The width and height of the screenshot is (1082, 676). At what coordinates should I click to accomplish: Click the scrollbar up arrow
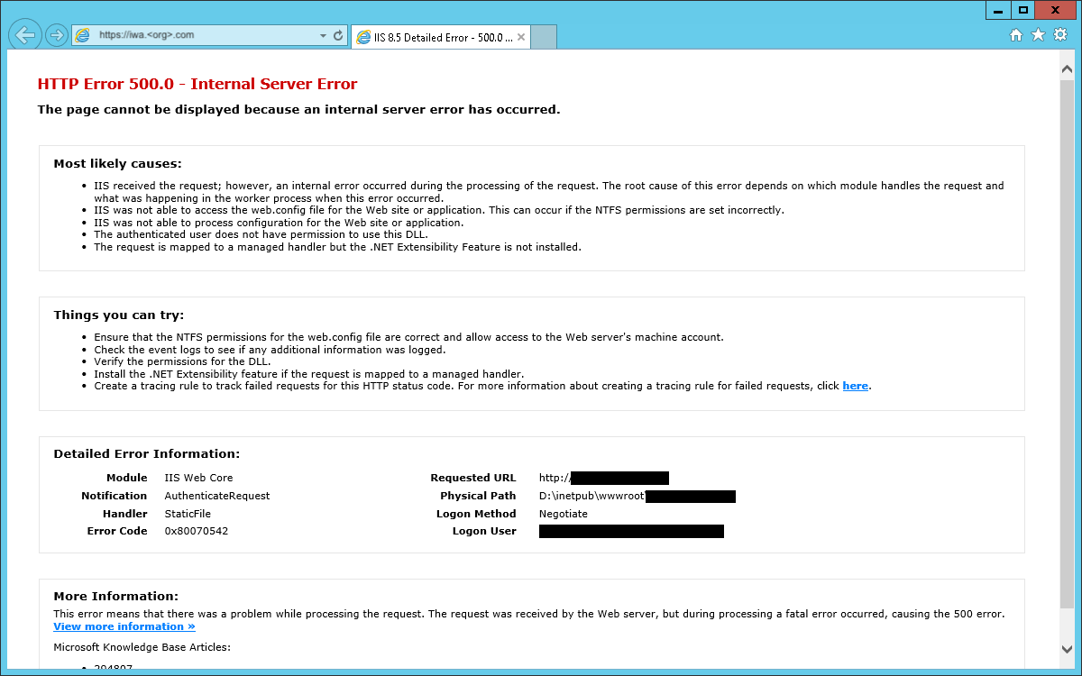pyautogui.click(x=1067, y=69)
